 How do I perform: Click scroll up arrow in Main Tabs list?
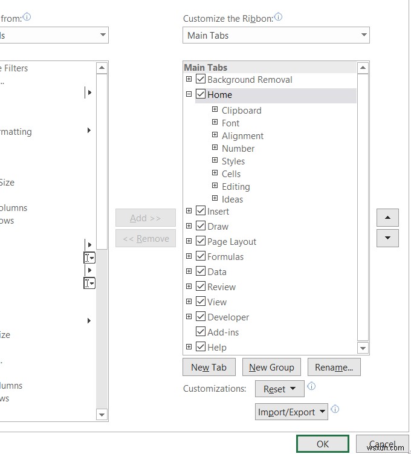363,68
